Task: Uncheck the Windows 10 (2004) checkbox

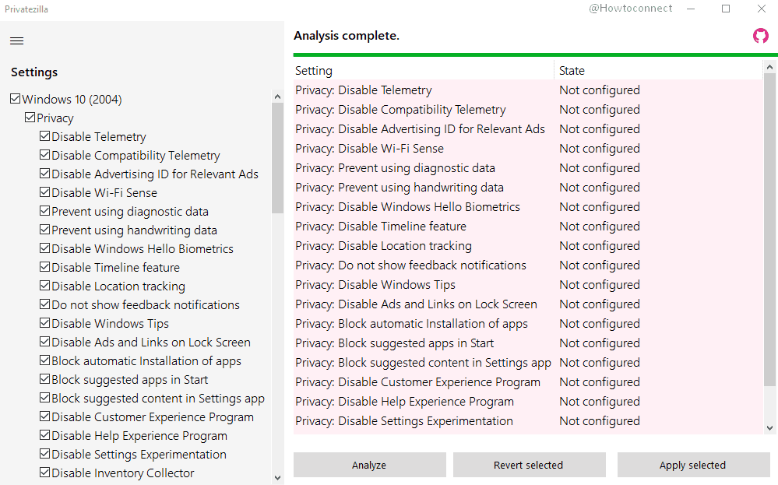Action: [x=16, y=99]
